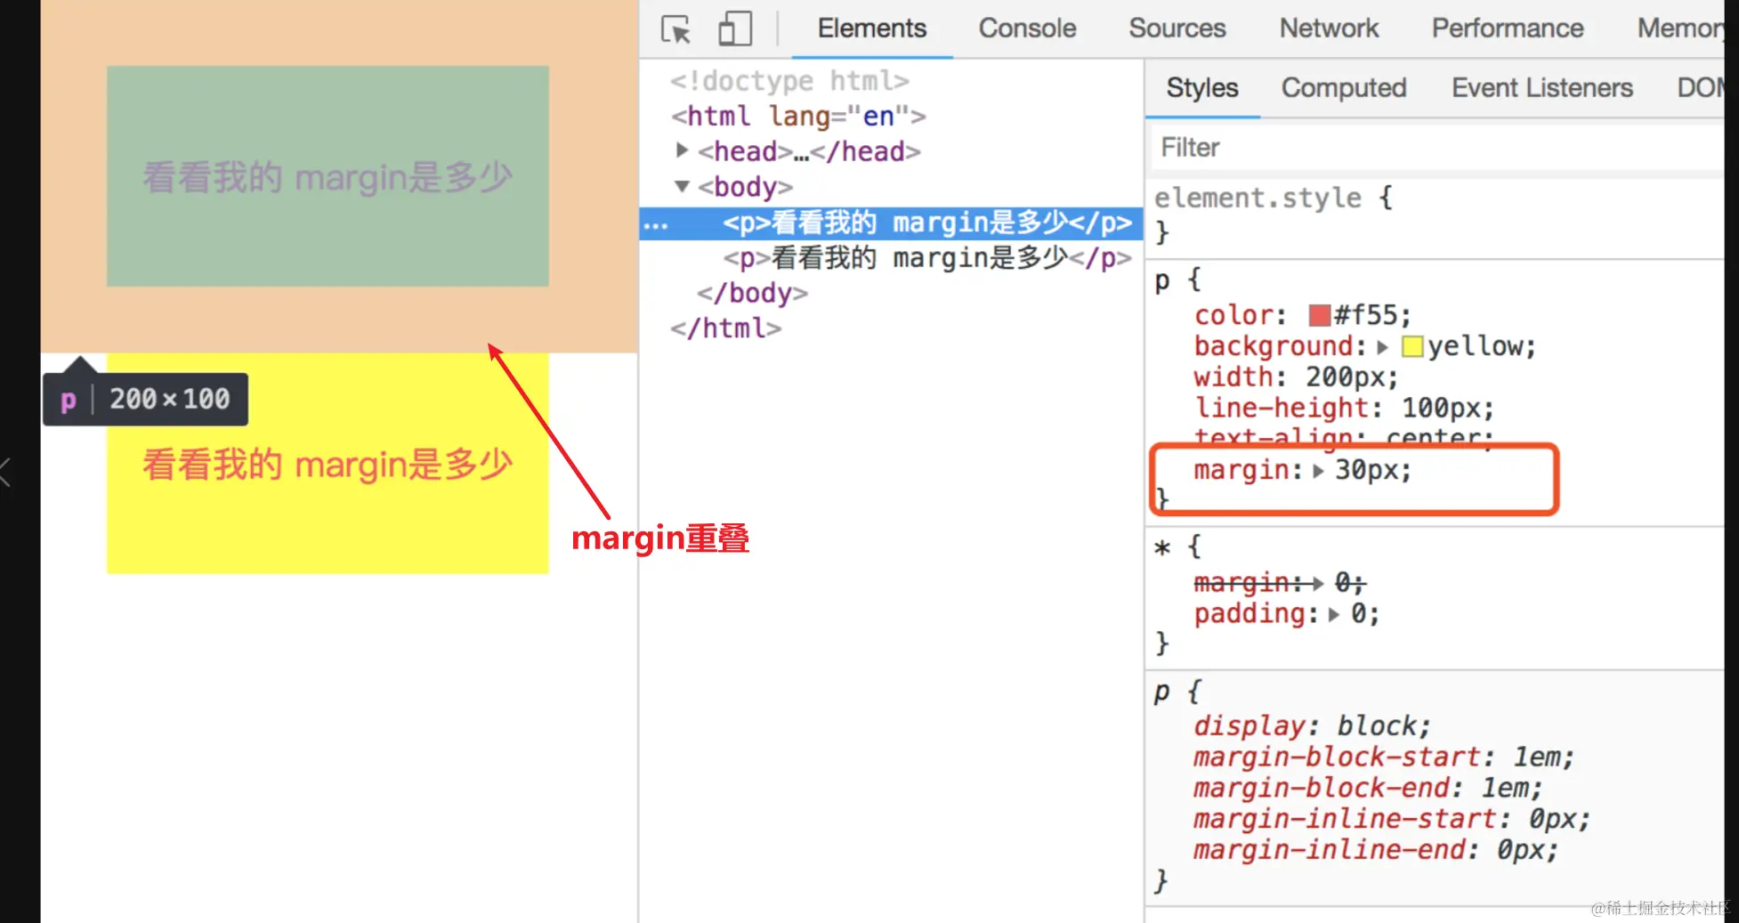
Task: Click the margin-inline-end declaration
Action: (x=1376, y=850)
